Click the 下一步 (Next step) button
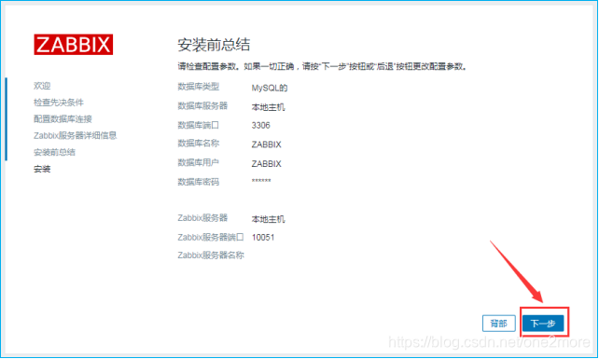 [x=543, y=324]
